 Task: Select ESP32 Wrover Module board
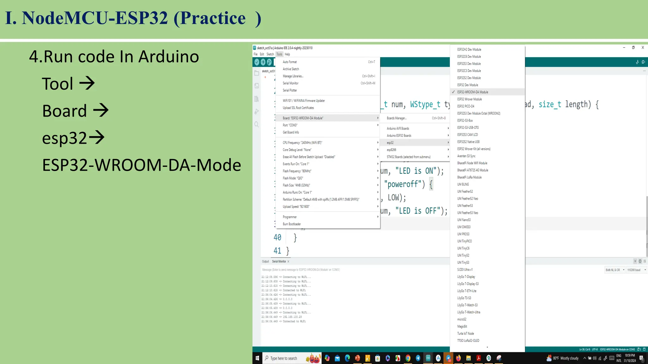tap(487, 99)
